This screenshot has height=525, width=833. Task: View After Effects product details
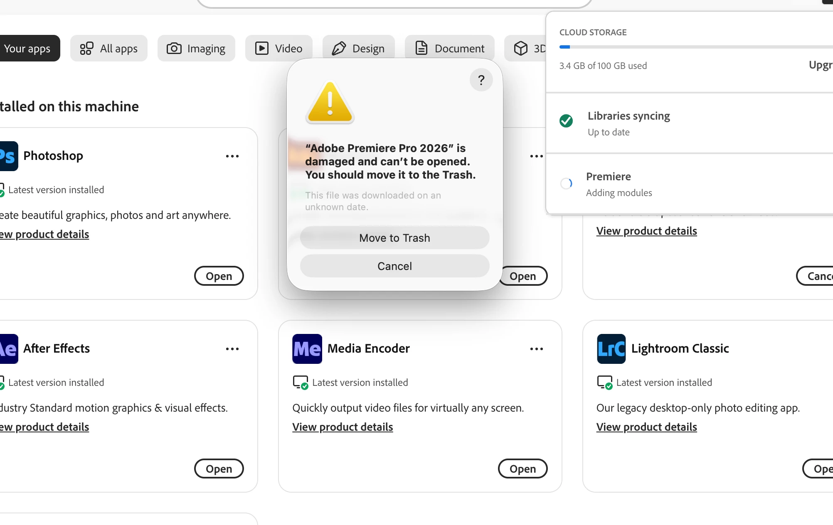[x=44, y=427]
